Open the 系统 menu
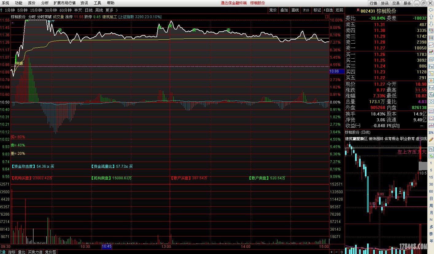 [6, 3]
